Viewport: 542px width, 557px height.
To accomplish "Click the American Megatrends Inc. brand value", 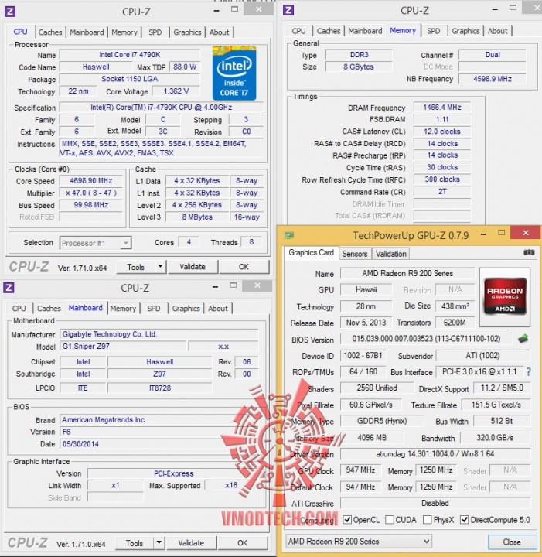I will (x=104, y=419).
